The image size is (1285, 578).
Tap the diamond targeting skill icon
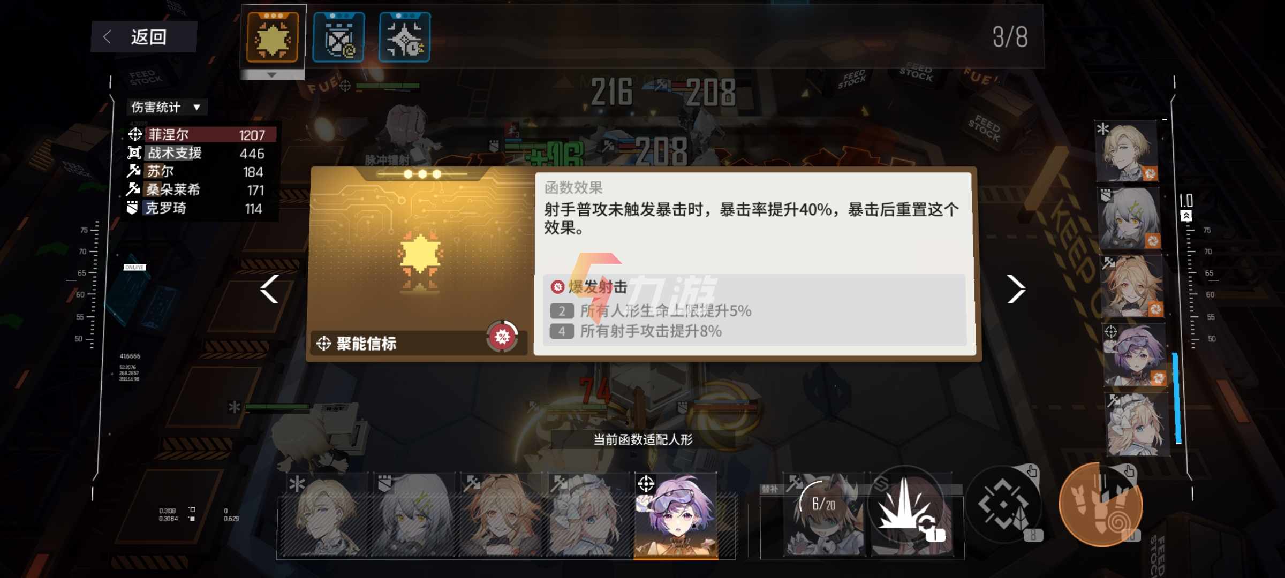pos(1003,505)
